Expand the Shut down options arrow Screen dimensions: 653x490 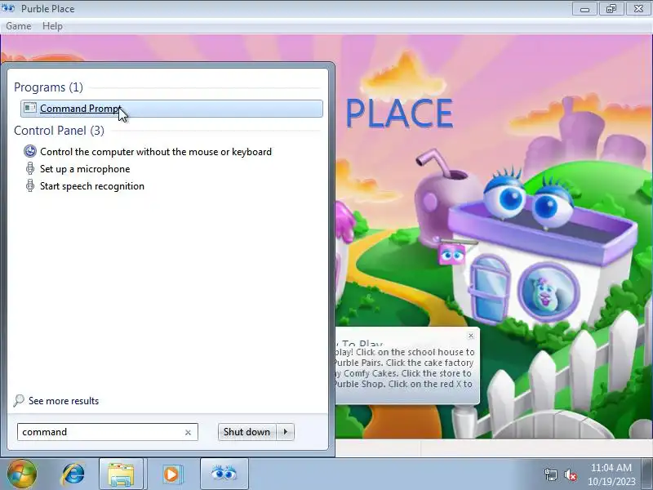coord(285,432)
